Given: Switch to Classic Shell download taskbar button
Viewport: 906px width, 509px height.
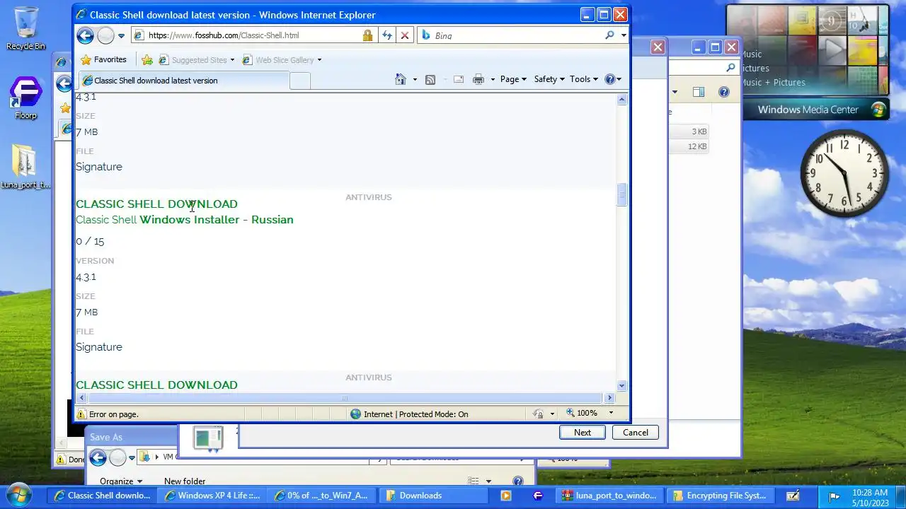Looking at the screenshot, I should tap(103, 496).
